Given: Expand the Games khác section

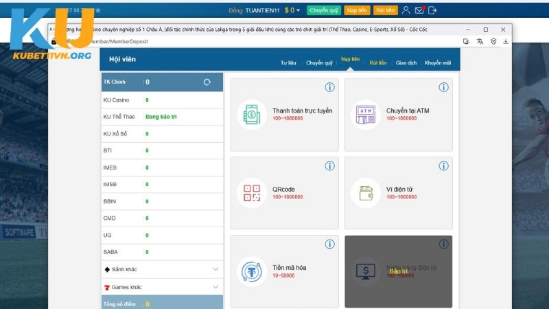Looking at the screenshot, I should [x=215, y=287].
